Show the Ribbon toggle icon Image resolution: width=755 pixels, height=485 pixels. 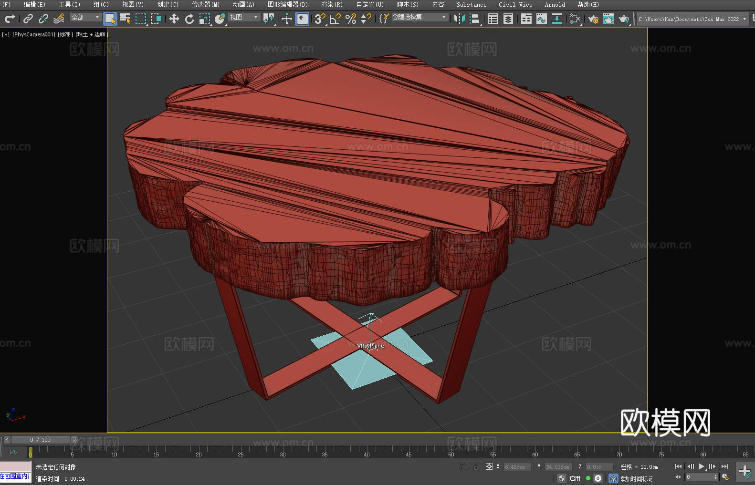[526, 19]
